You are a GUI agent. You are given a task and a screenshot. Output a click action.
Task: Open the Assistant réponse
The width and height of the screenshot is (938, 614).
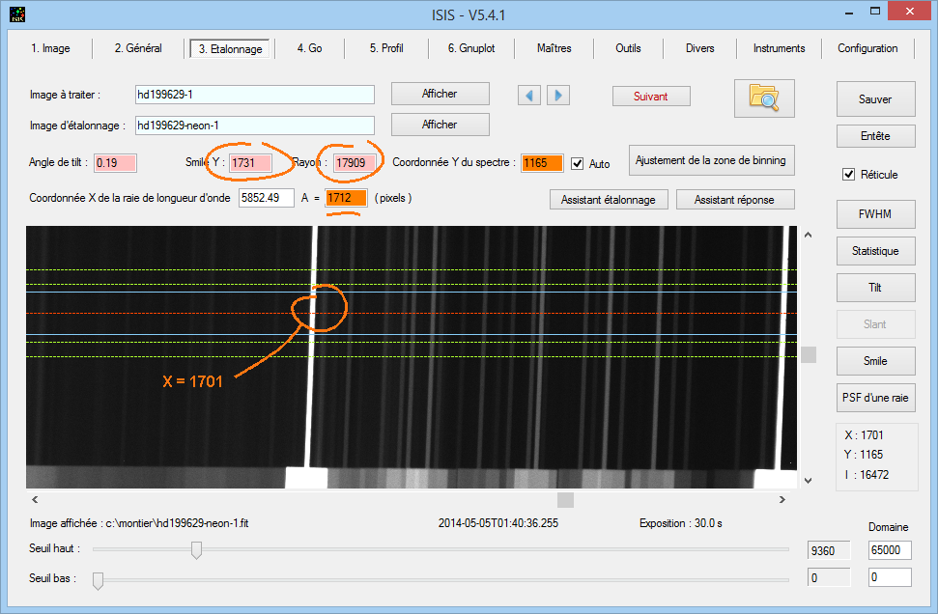[734, 200]
